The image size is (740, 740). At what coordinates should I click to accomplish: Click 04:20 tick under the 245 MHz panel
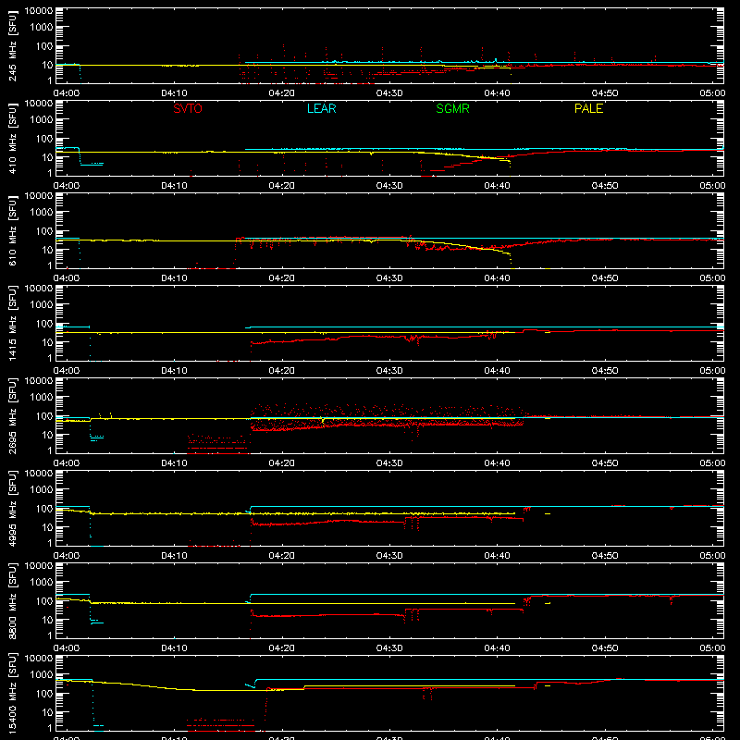(x=282, y=93)
